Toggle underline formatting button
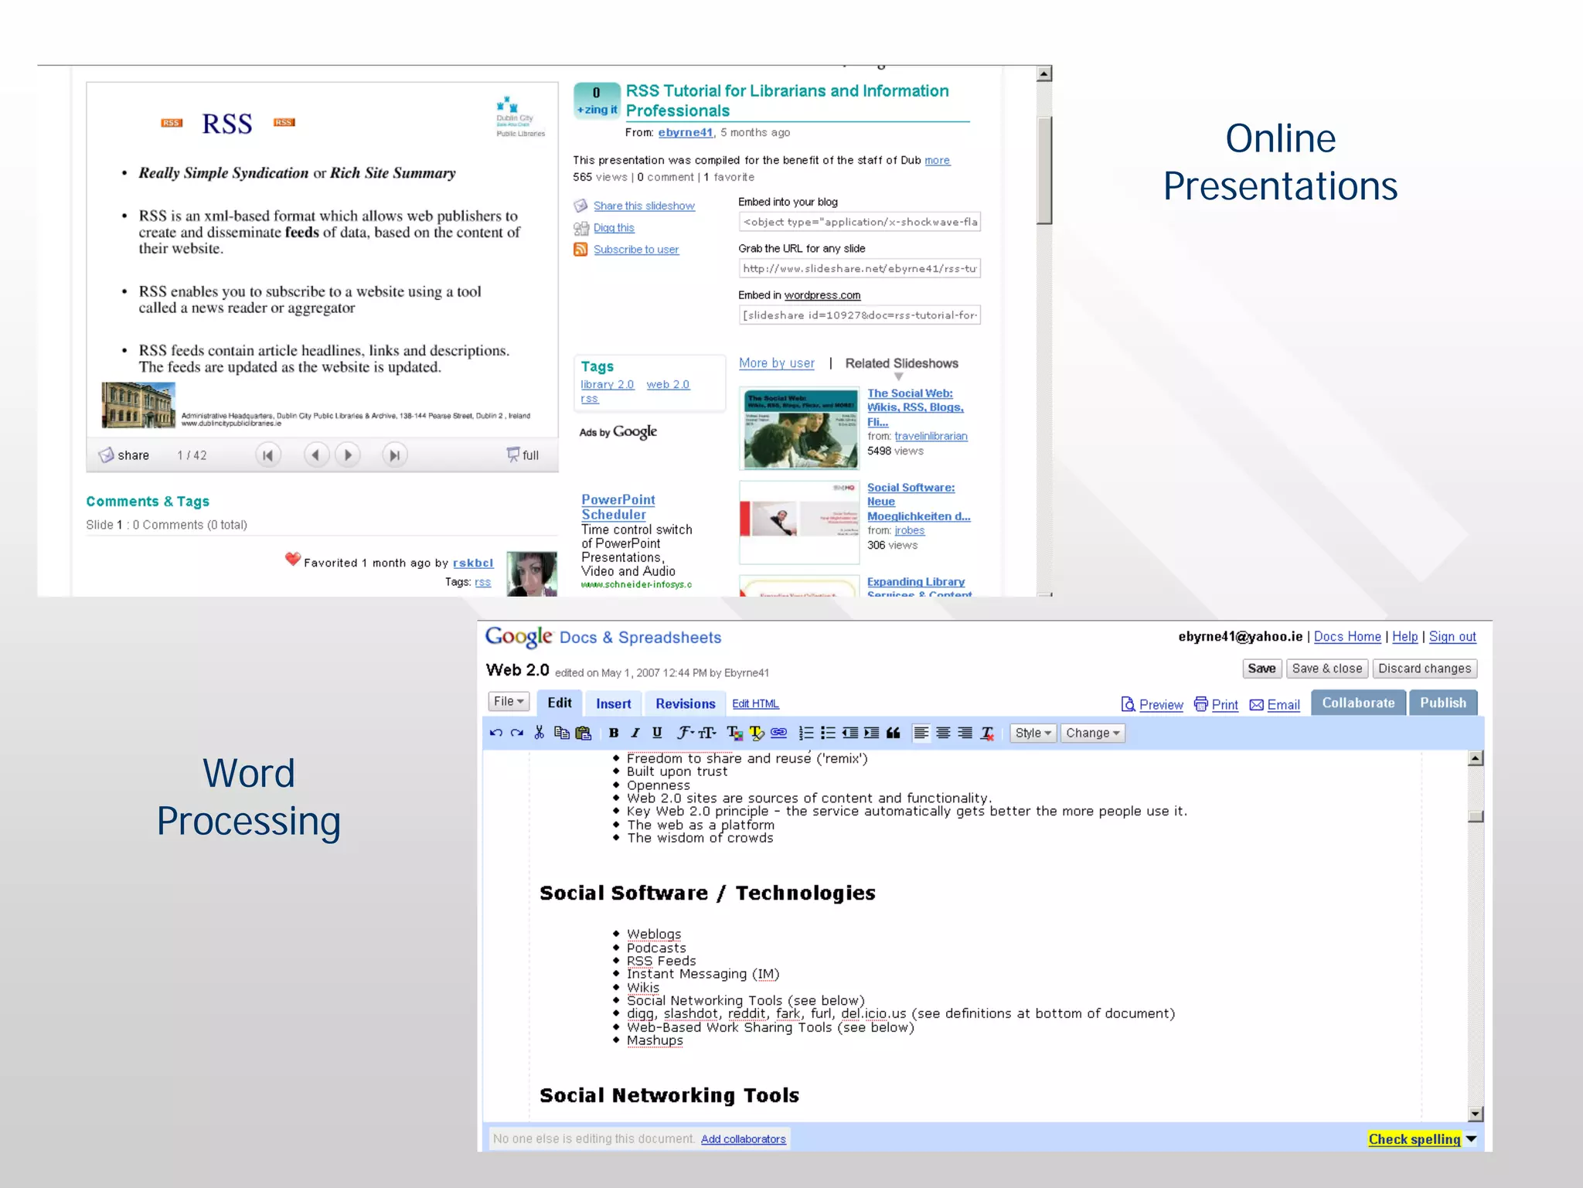The height and width of the screenshot is (1188, 1583). tap(657, 733)
